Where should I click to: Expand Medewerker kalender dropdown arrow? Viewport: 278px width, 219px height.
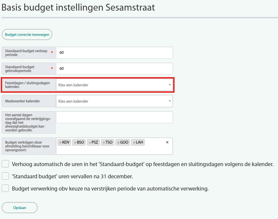pyautogui.click(x=170, y=101)
